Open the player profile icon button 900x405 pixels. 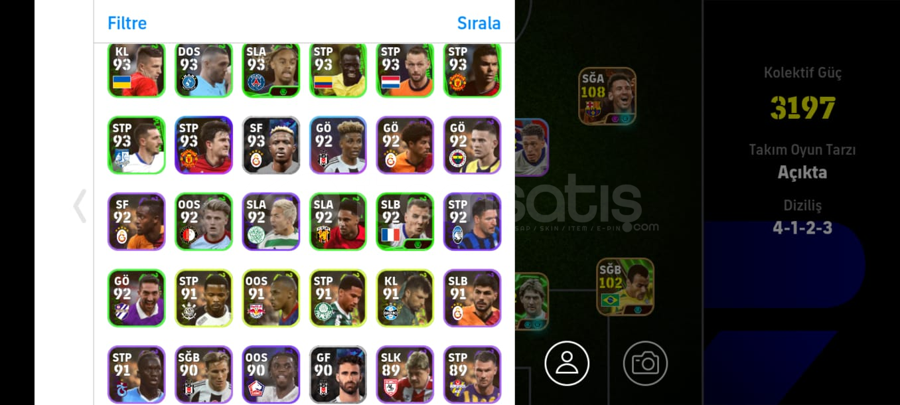pos(567,363)
